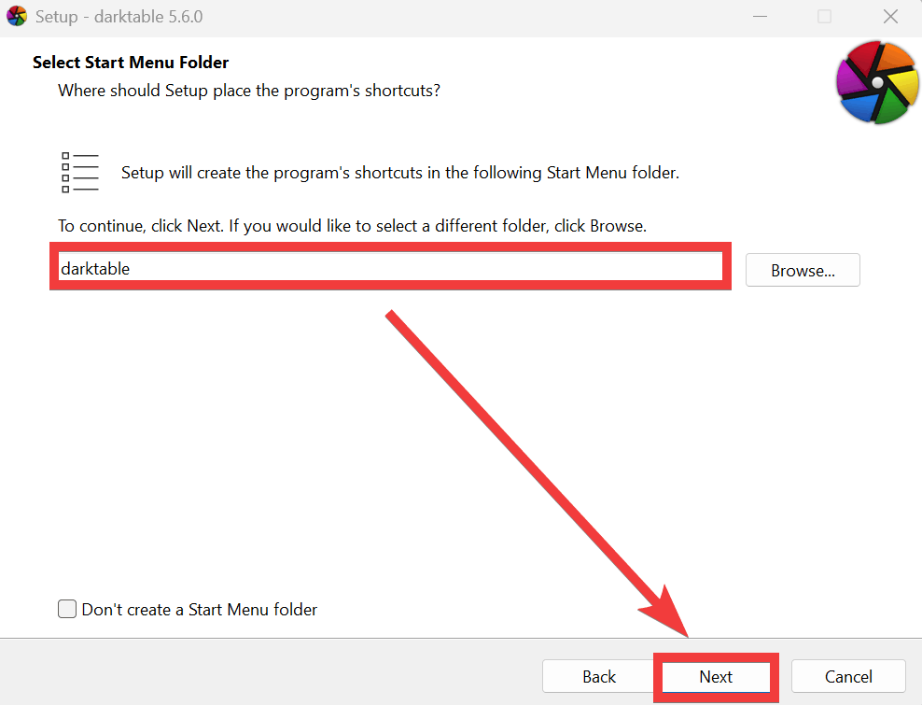
Task: Click the start menu list icon
Action: pyautogui.click(x=79, y=172)
